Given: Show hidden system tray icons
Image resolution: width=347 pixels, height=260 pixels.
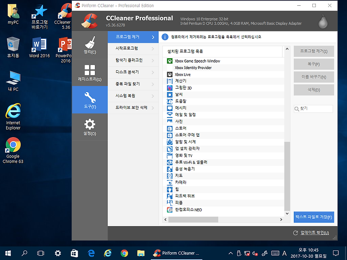Looking at the screenshot, I should pyautogui.click(x=230, y=253).
